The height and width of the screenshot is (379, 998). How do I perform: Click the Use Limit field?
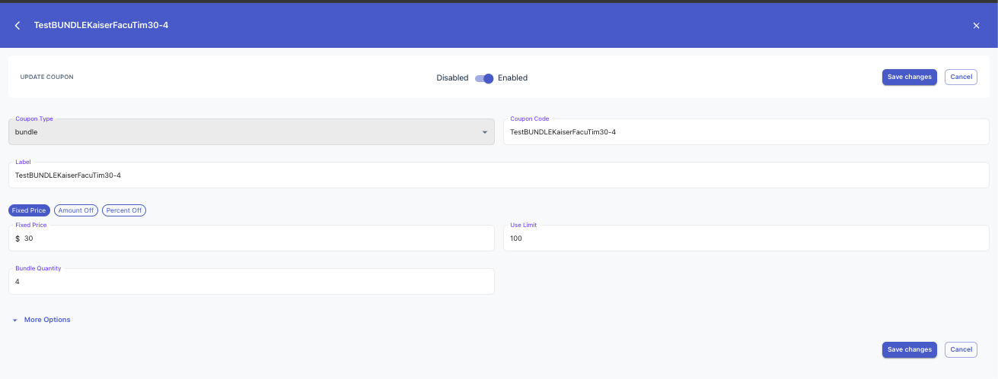pos(746,238)
